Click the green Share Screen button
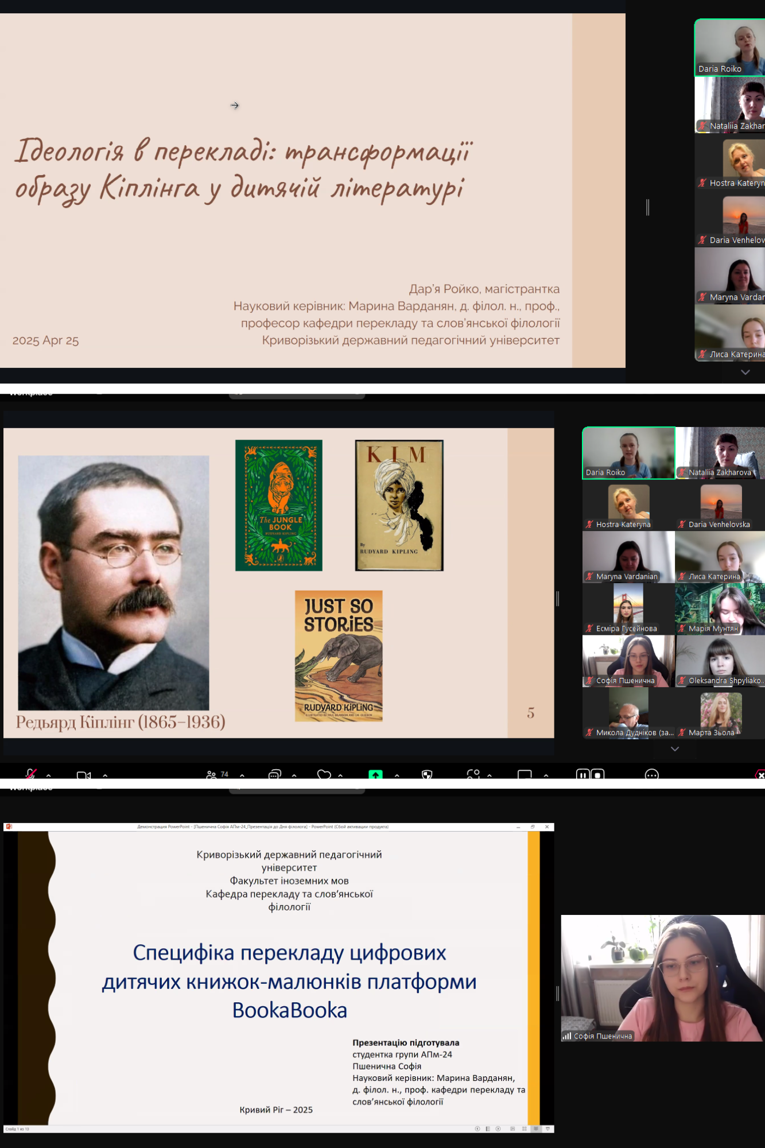The height and width of the screenshot is (1148, 765). click(x=375, y=774)
